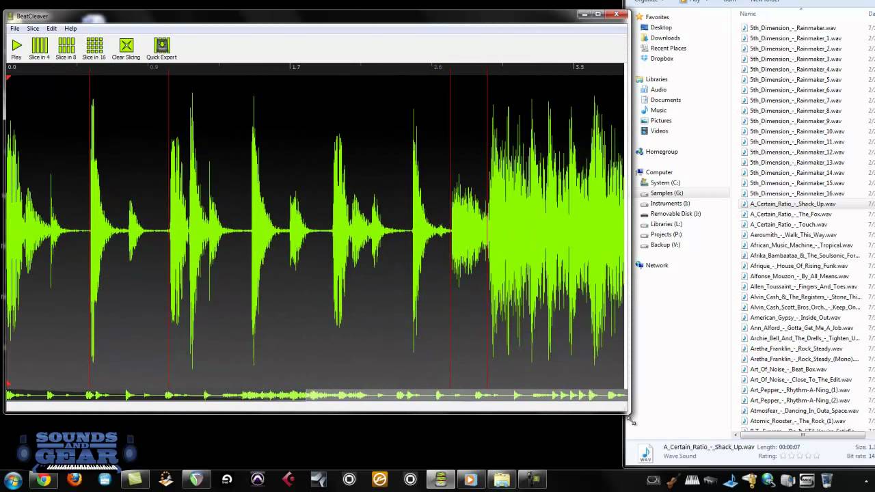
Task: Open Removable Disk (J:) drive
Action: [675, 213]
